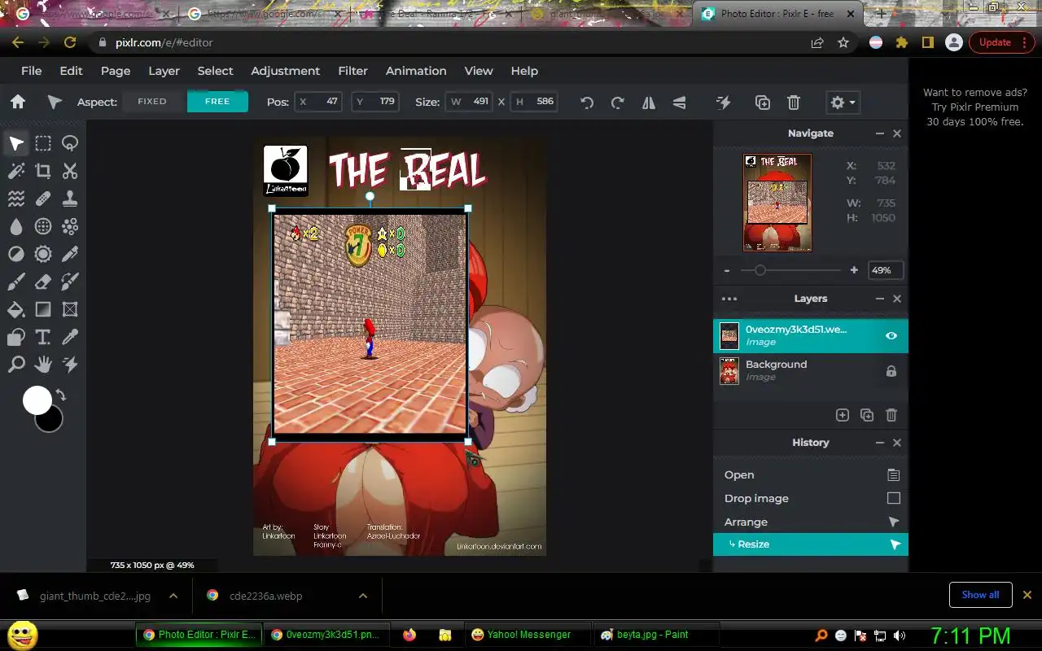Select the Eraser tool

click(x=43, y=282)
